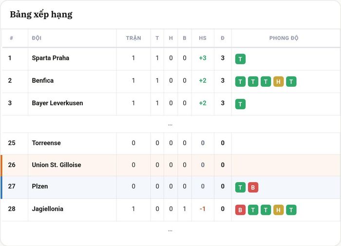
Task: Sort by the HS goal difference header
Action: point(203,38)
